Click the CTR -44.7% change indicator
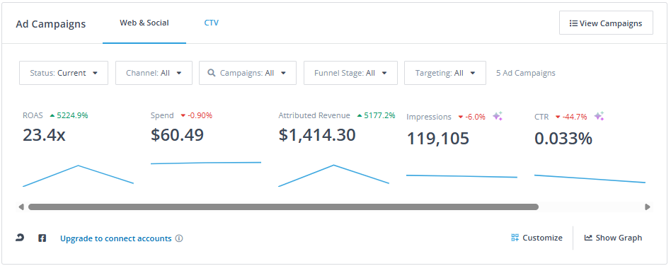The height and width of the screenshot is (266, 671). (571, 117)
